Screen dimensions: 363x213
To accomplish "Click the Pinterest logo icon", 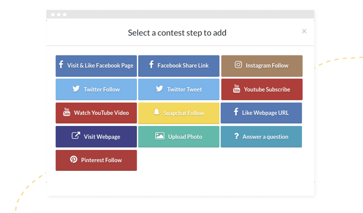I will tap(73, 159).
